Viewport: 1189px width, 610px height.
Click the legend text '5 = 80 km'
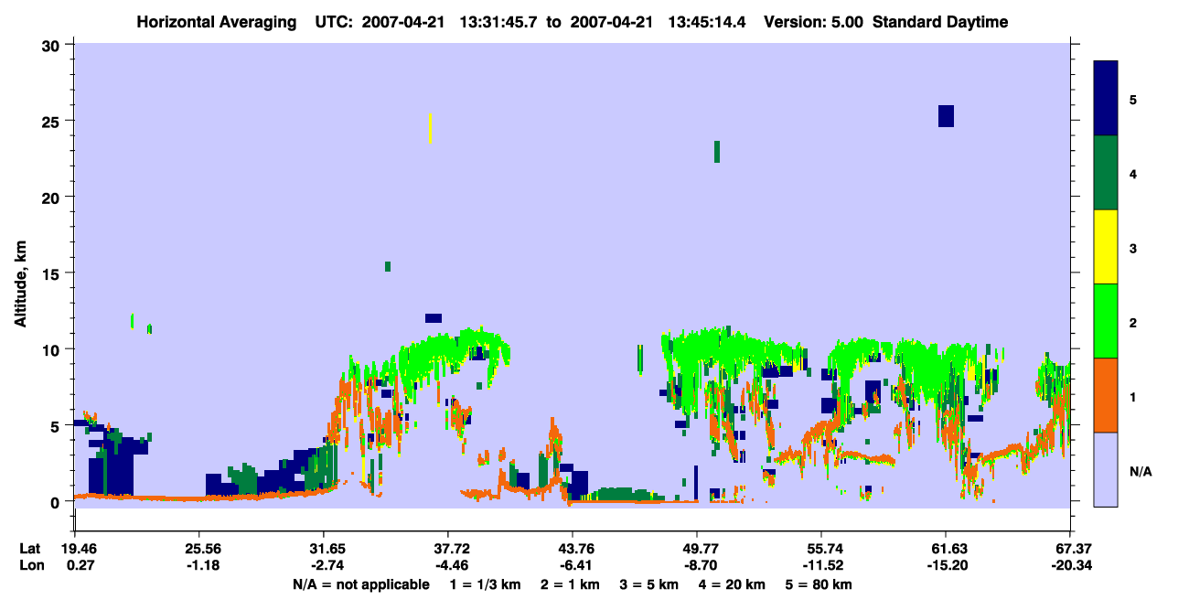point(820,584)
